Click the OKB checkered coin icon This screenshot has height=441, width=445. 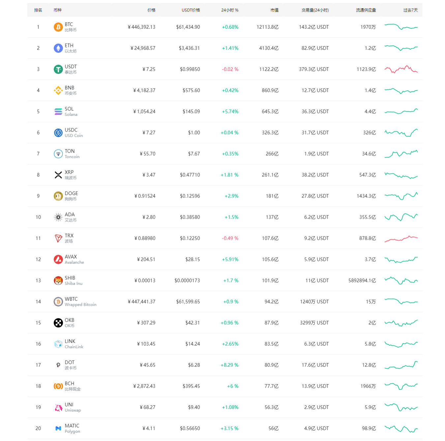click(58, 323)
